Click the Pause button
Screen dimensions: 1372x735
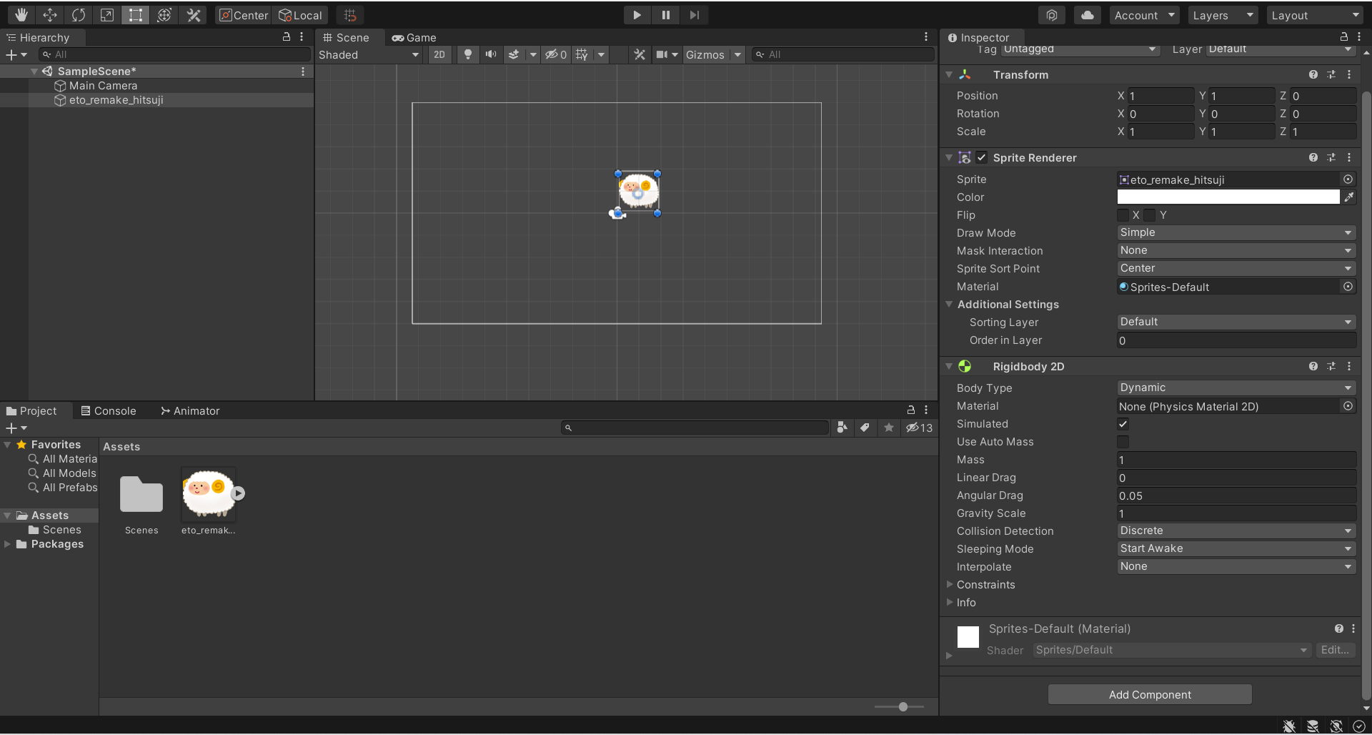[665, 15]
